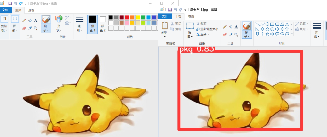Pick the green swatch in left window palette
The image size is (327, 137).
tap(143, 17)
